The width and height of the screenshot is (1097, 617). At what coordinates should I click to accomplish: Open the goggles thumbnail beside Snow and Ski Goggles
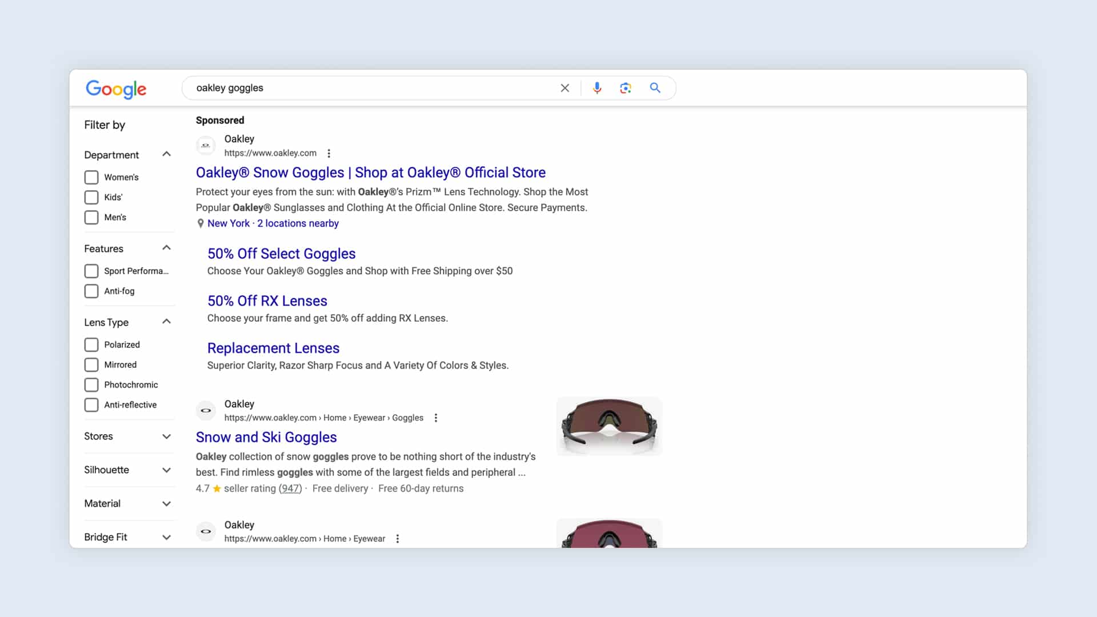click(x=609, y=427)
